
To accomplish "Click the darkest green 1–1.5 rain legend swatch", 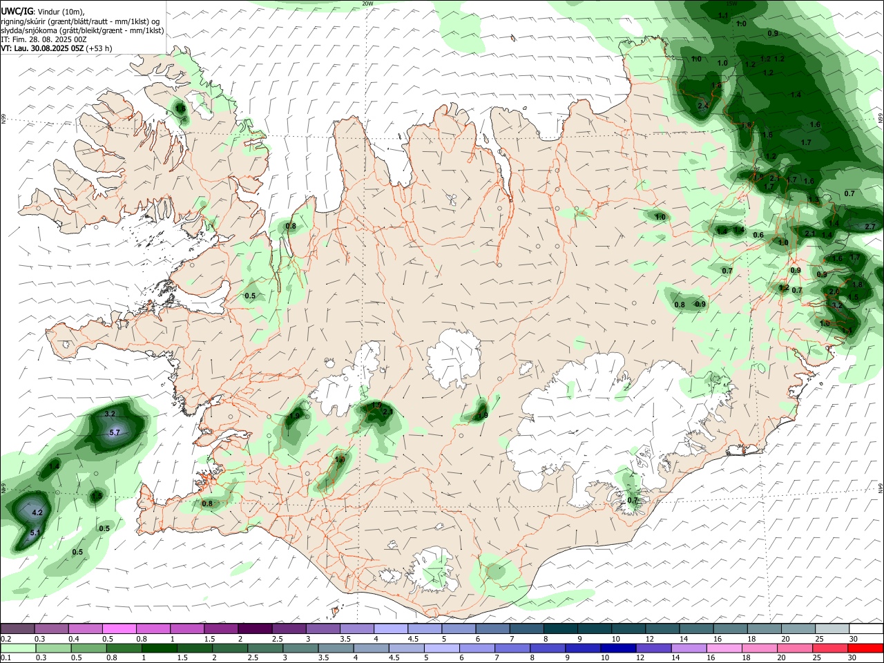I will 159,648.
